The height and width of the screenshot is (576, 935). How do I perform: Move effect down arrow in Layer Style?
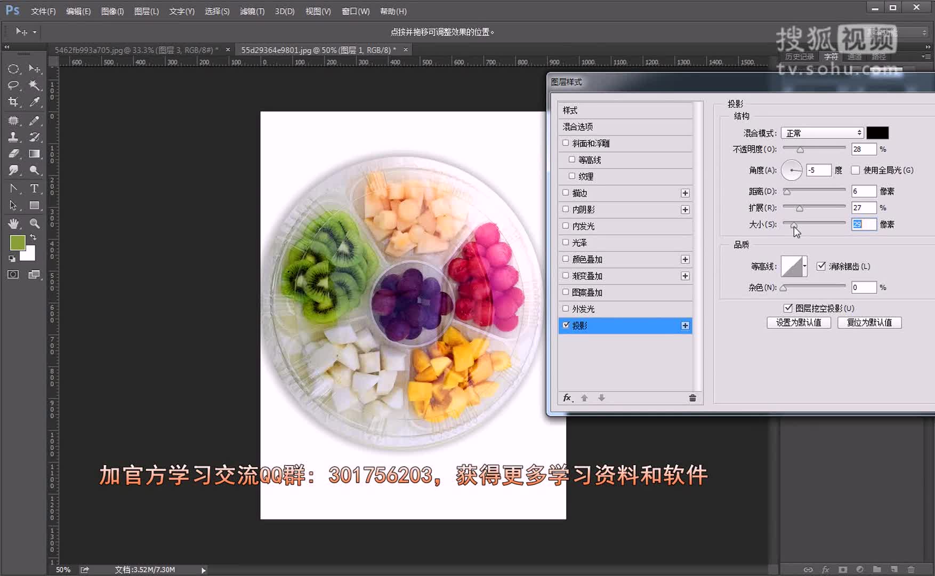click(601, 398)
